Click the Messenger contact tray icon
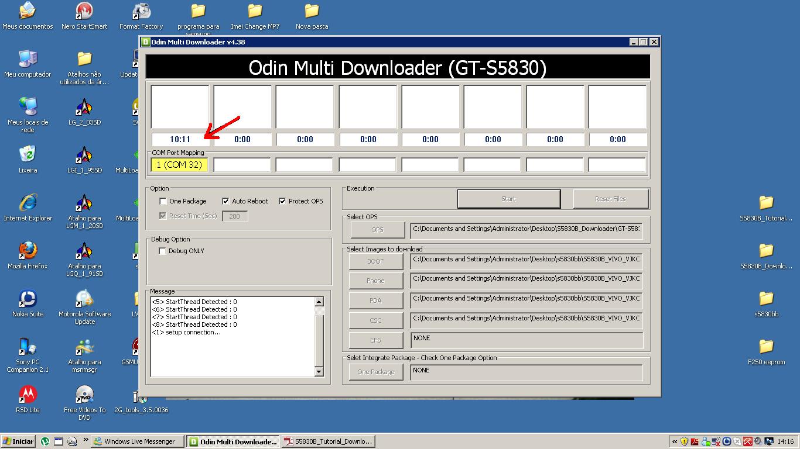The height and width of the screenshot is (449, 800). 705,441
